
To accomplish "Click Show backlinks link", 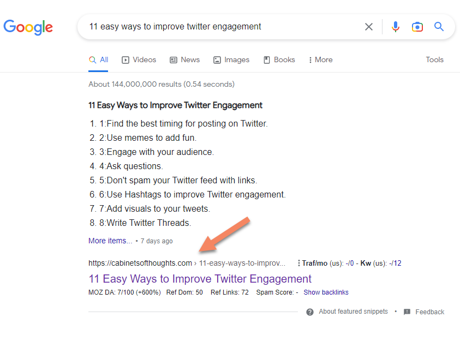I will 326,292.
